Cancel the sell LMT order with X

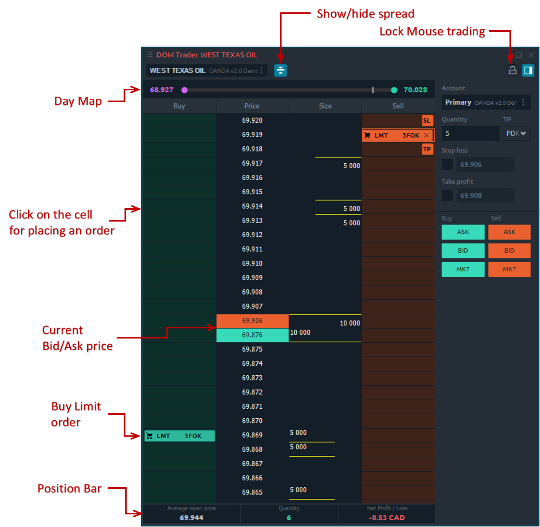[x=427, y=135]
